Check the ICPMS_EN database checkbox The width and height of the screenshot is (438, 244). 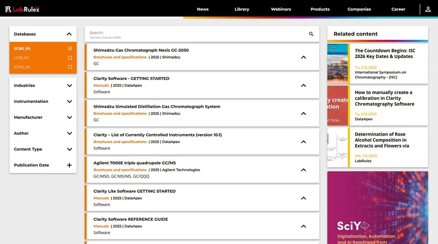click(70, 67)
